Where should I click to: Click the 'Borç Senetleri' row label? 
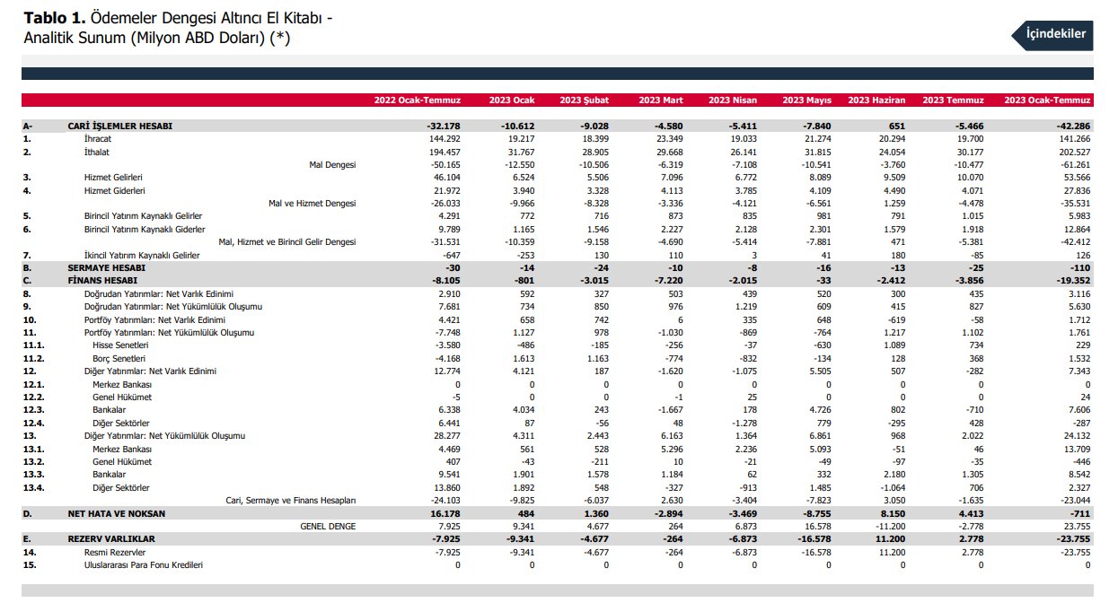119,358
